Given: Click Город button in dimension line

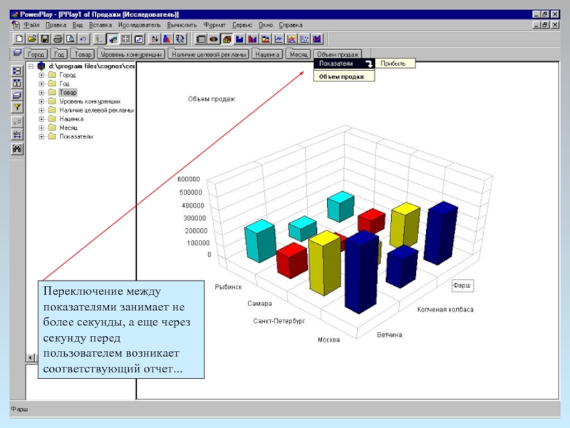Looking at the screenshot, I should click(x=36, y=54).
